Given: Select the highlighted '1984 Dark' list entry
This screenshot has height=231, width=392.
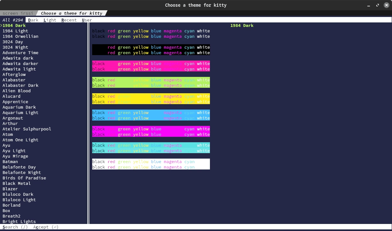Looking at the screenshot, I should (14, 25).
